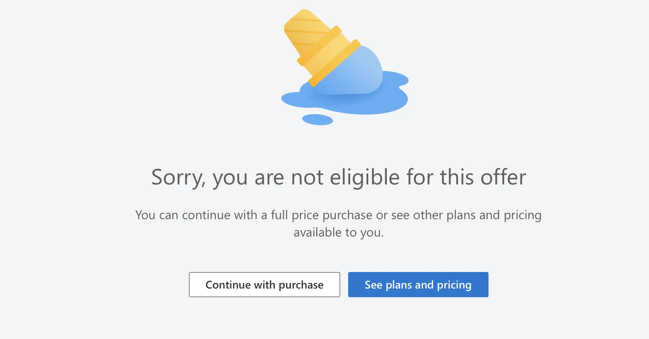Open See plans and pricing
The width and height of the screenshot is (649, 339).
[x=418, y=285]
